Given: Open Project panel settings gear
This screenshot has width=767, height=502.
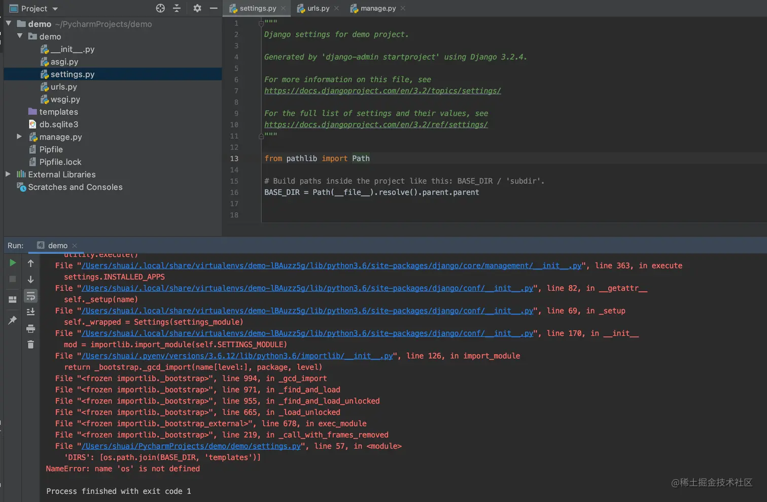Looking at the screenshot, I should click(197, 8).
